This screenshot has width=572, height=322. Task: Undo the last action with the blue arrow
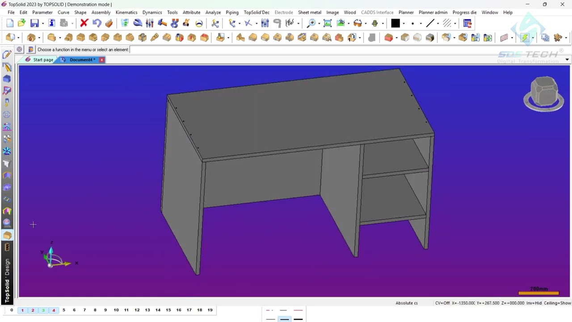(97, 23)
